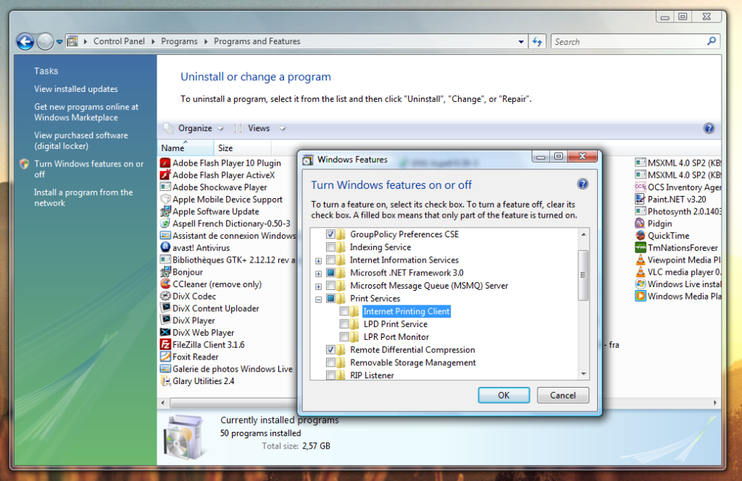Check the Internet Printing Client box
This screenshot has width=742, height=481.
(x=344, y=311)
